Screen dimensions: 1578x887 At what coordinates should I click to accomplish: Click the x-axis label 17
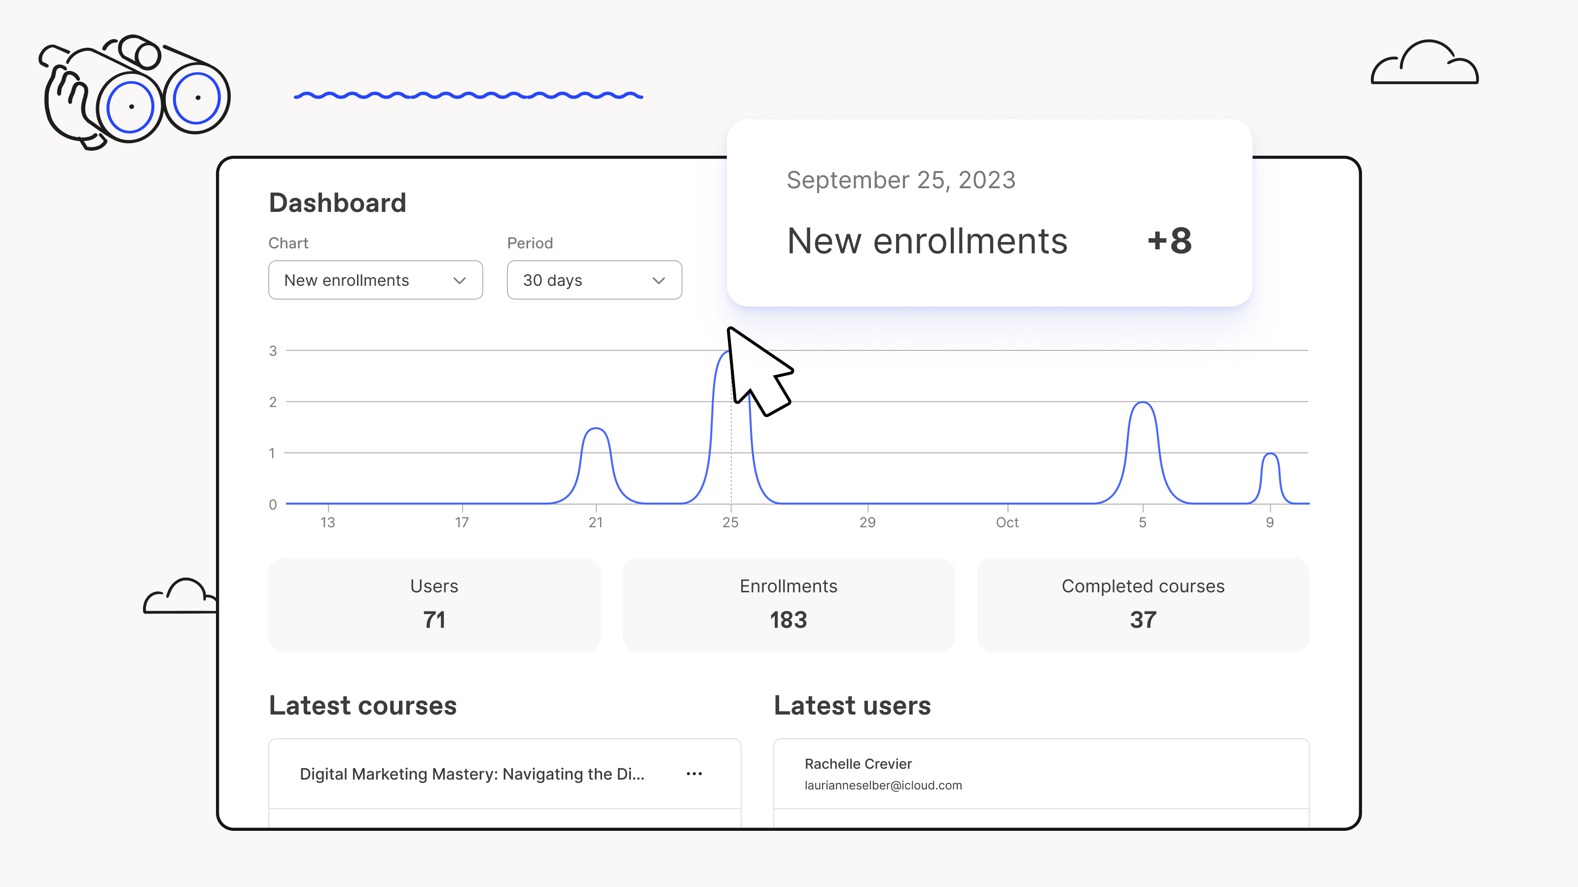[x=462, y=522]
